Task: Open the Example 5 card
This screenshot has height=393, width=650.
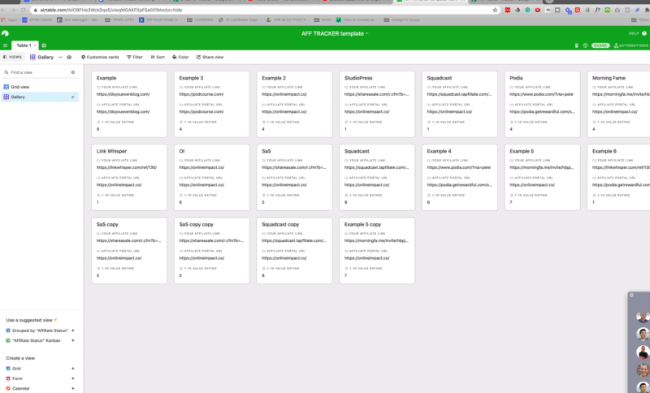Action: pos(542,177)
